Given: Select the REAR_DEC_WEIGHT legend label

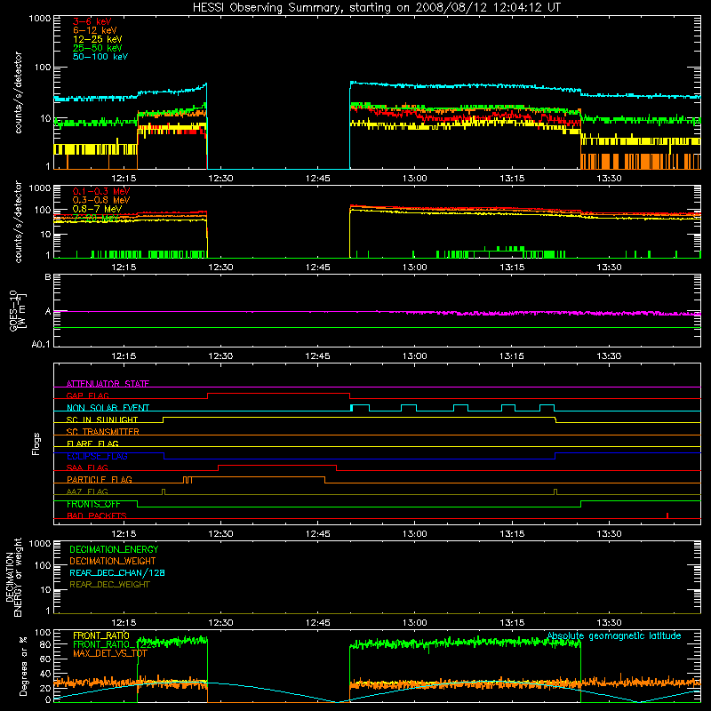Looking at the screenshot, I should pyautogui.click(x=109, y=585).
